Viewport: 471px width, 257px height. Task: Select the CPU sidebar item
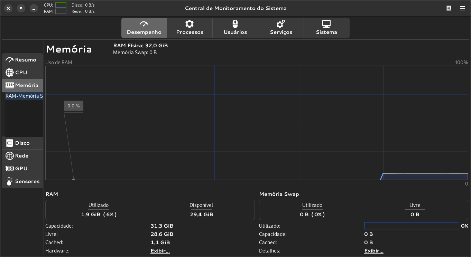point(22,73)
